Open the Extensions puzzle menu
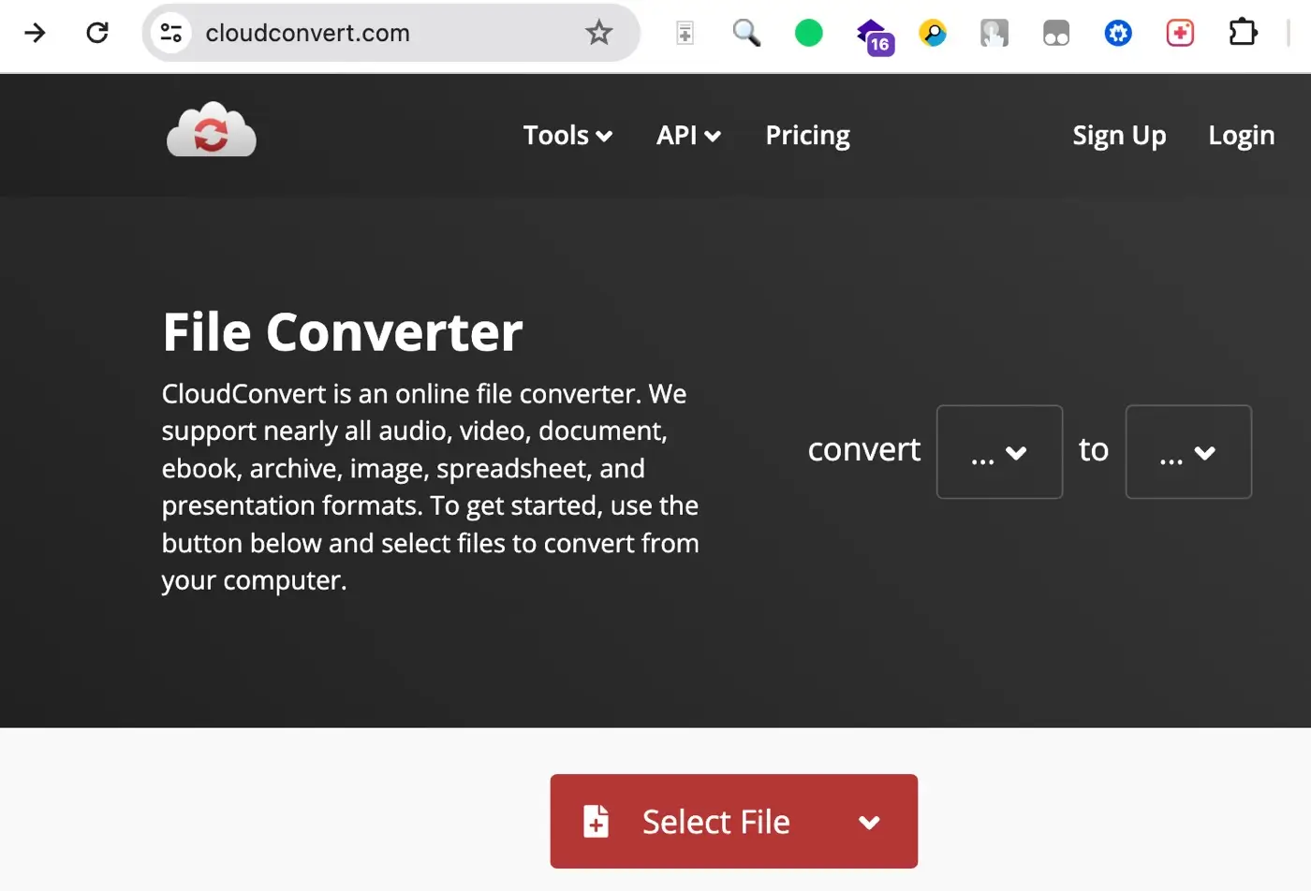This screenshot has width=1311, height=891. [x=1243, y=33]
